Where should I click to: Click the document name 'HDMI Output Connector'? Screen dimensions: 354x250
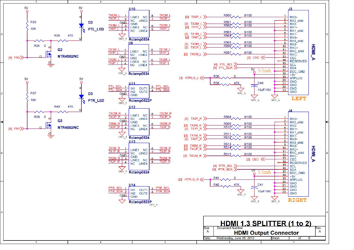pyautogui.click(x=266, y=233)
